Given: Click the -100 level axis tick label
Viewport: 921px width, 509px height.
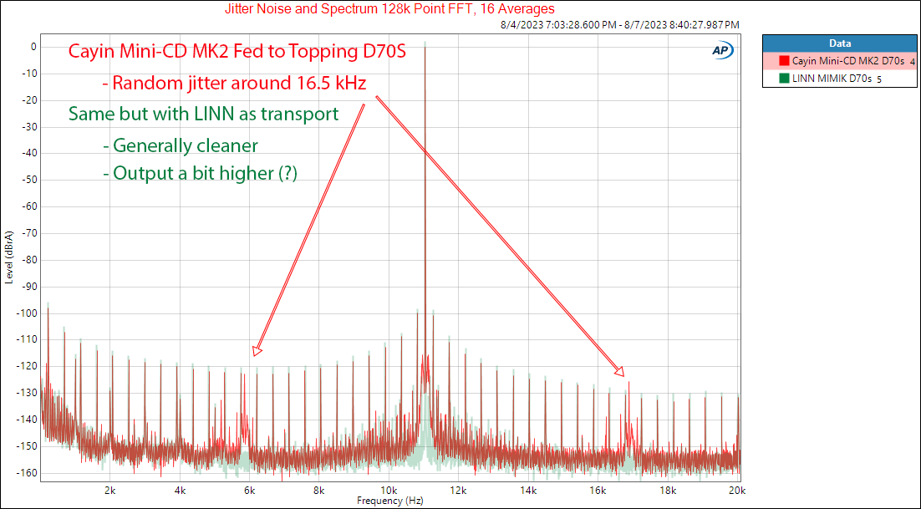Looking at the screenshot, I should 28,313.
